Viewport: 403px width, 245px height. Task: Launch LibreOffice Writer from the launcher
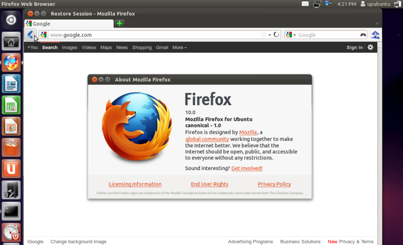(x=11, y=84)
